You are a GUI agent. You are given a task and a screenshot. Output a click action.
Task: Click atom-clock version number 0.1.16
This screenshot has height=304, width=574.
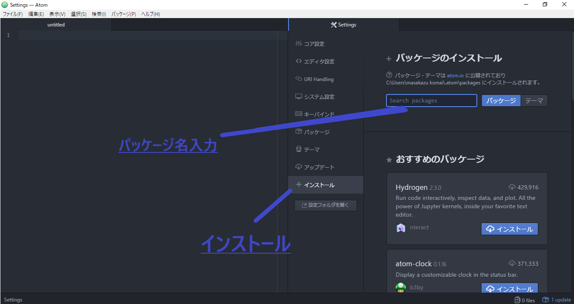[x=440, y=264]
